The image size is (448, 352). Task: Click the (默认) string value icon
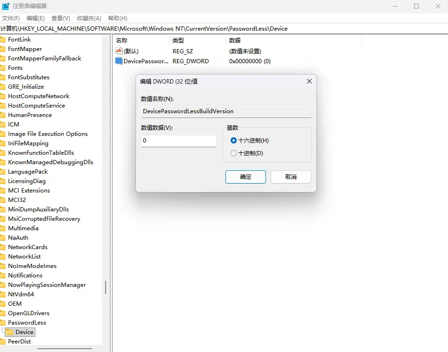click(119, 51)
